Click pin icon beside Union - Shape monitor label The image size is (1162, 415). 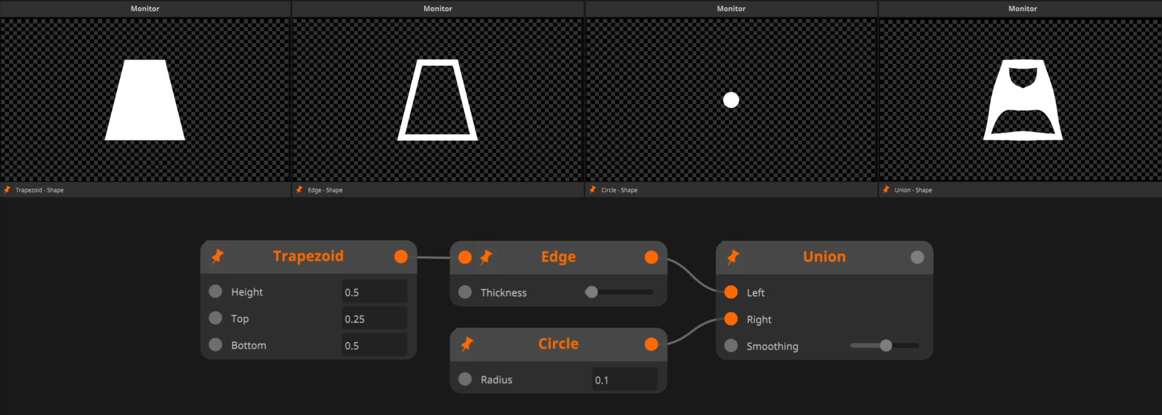click(886, 190)
